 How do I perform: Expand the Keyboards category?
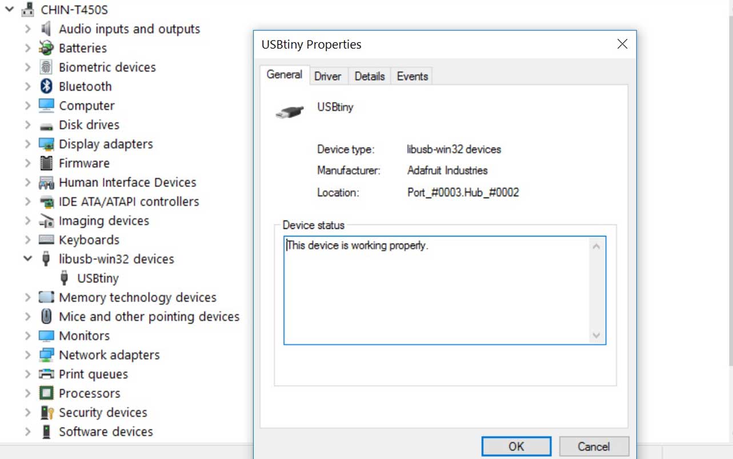27,239
